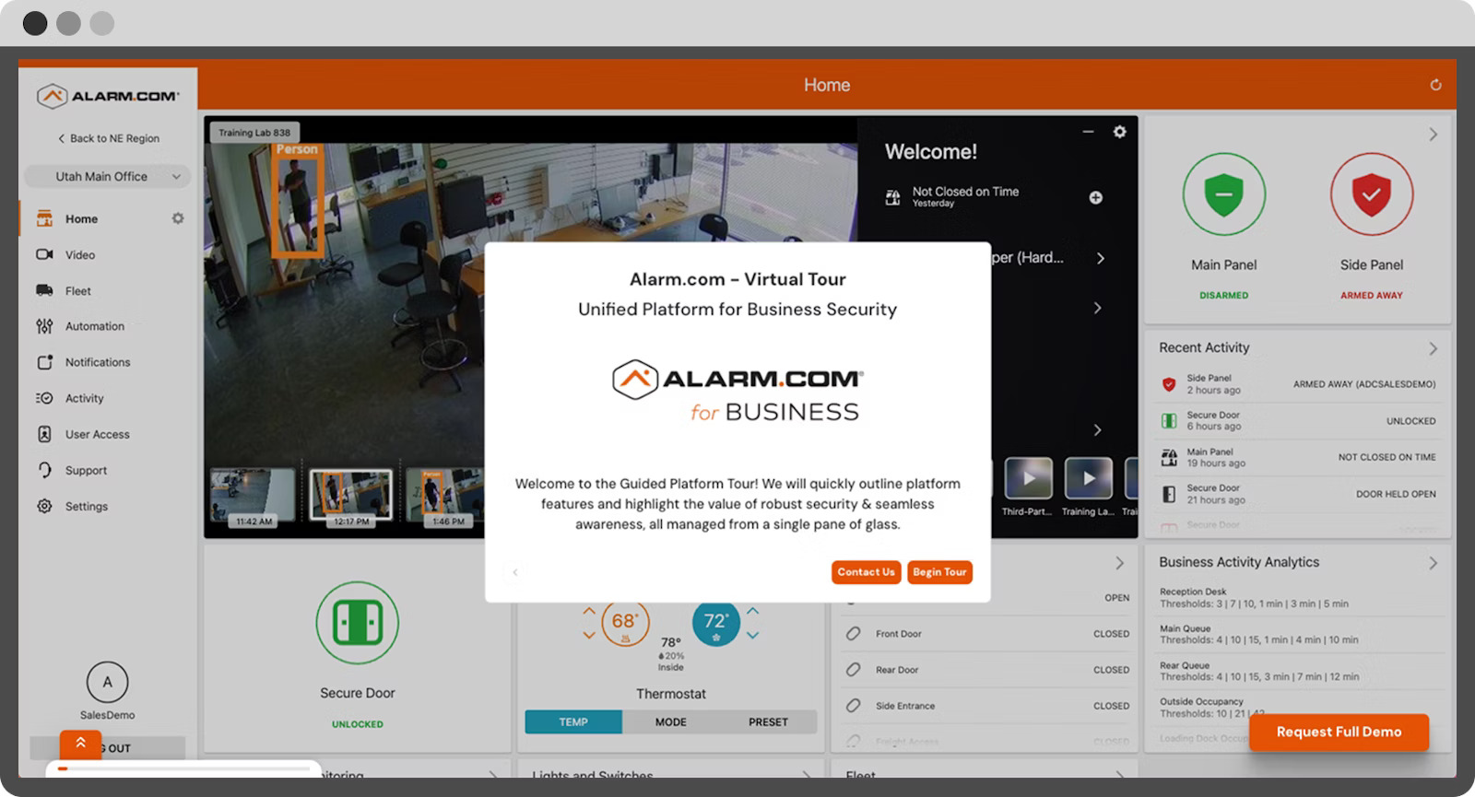
Task: Click the tour progress bar
Action: click(184, 768)
